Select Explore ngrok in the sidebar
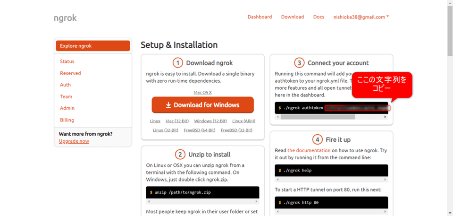The width and height of the screenshot is (453, 216). coord(92,46)
